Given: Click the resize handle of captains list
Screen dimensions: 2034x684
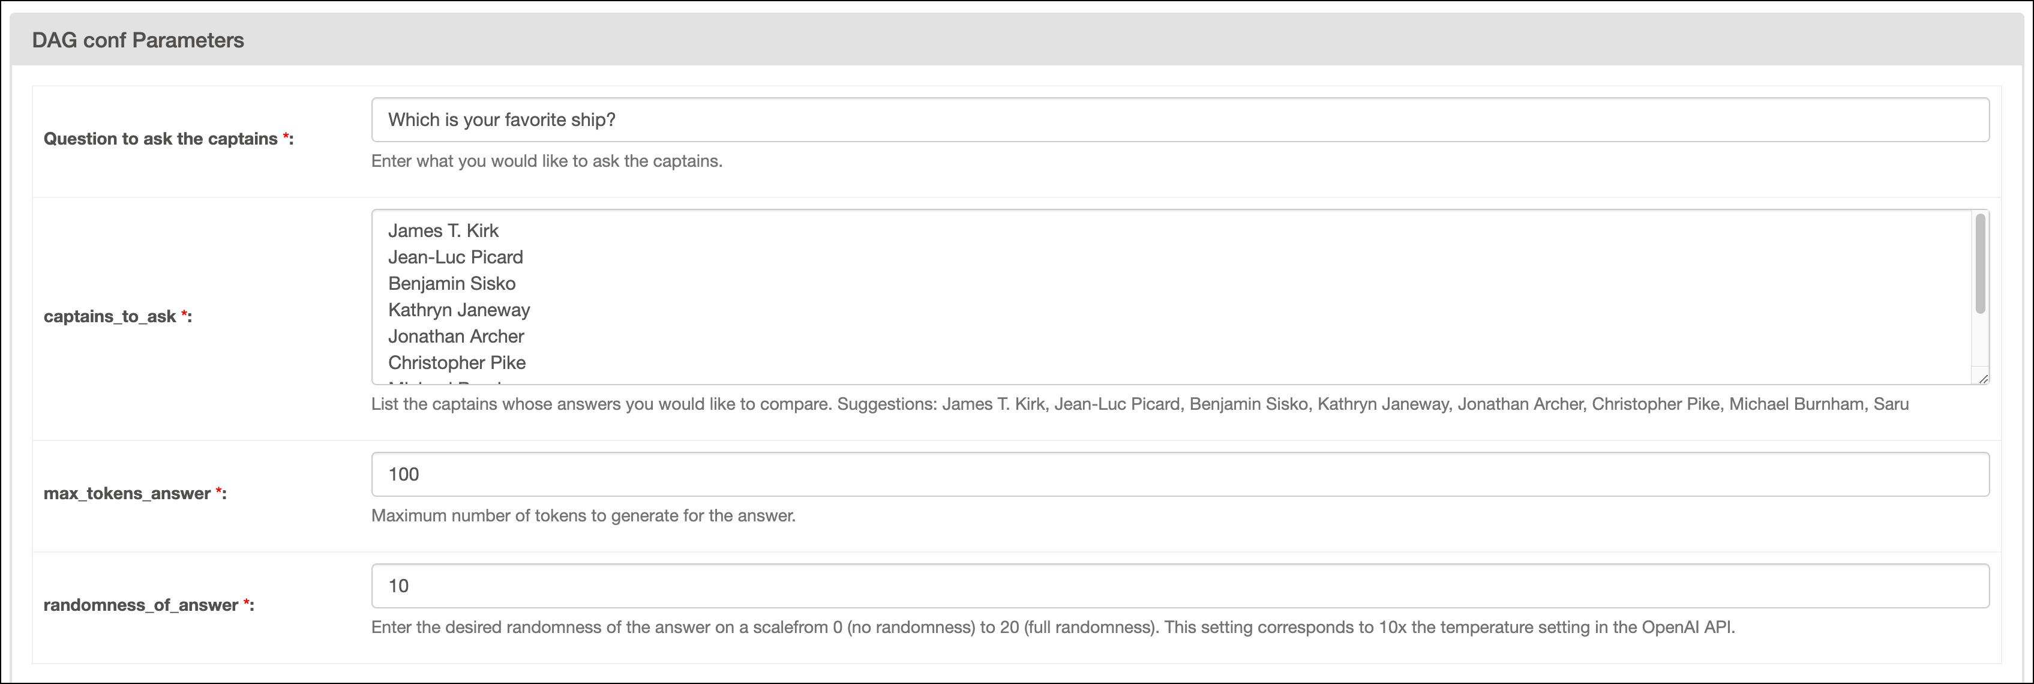Looking at the screenshot, I should [1984, 379].
